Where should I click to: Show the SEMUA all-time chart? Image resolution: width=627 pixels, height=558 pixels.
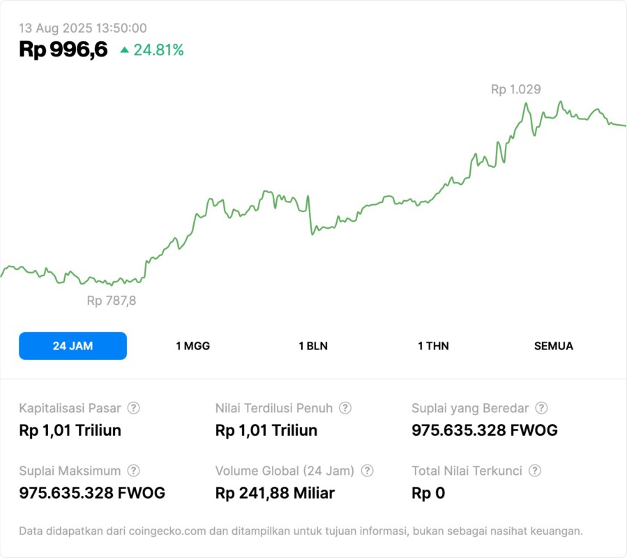pos(554,346)
